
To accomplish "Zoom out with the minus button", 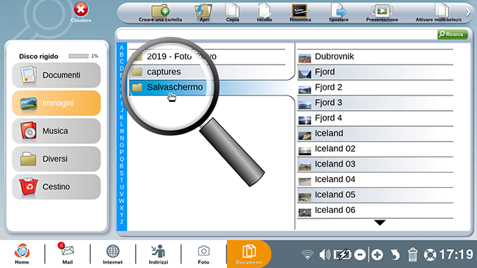I will 360,255.
